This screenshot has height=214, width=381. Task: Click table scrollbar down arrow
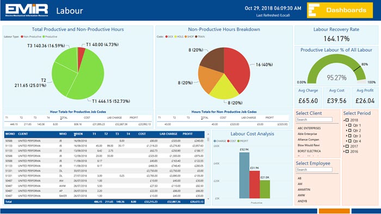[208, 199]
